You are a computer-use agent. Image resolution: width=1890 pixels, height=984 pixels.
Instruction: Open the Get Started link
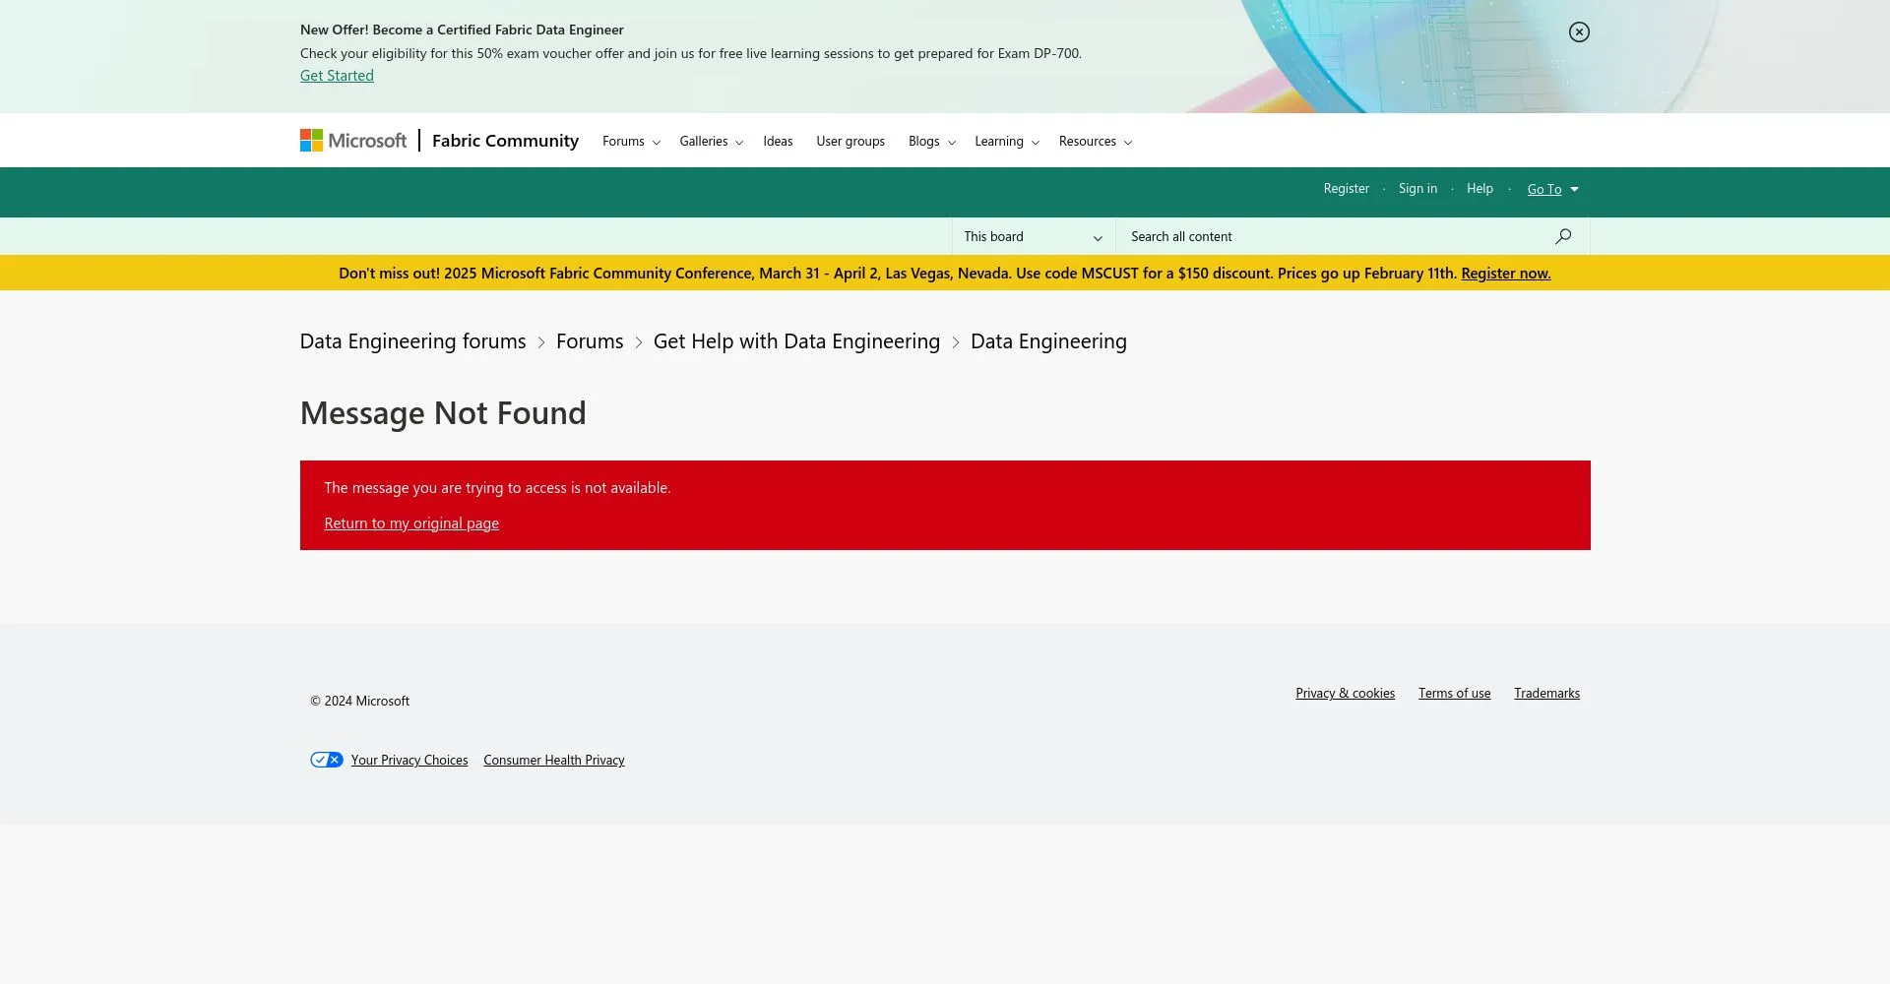click(x=337, y=76)
